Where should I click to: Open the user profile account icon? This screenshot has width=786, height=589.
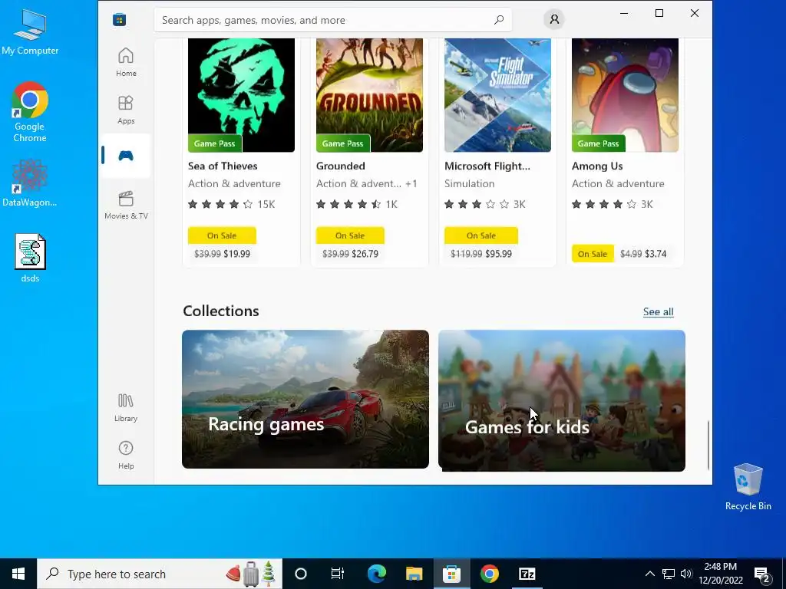(x=554, y=19)
